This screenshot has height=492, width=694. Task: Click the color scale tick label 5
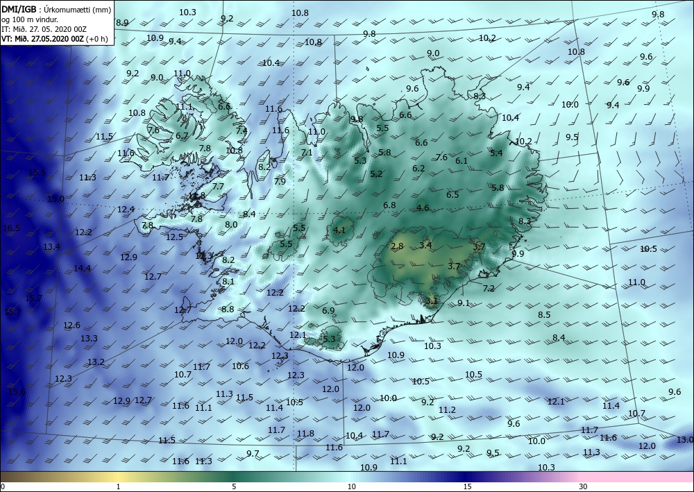click(x=234, y=486)
